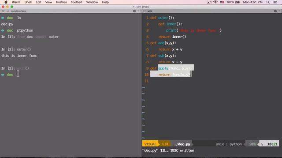Image resolution: width=282 pixels, height=158 pixels.
Task: Open the Notification Center icon
Action: 275,2
